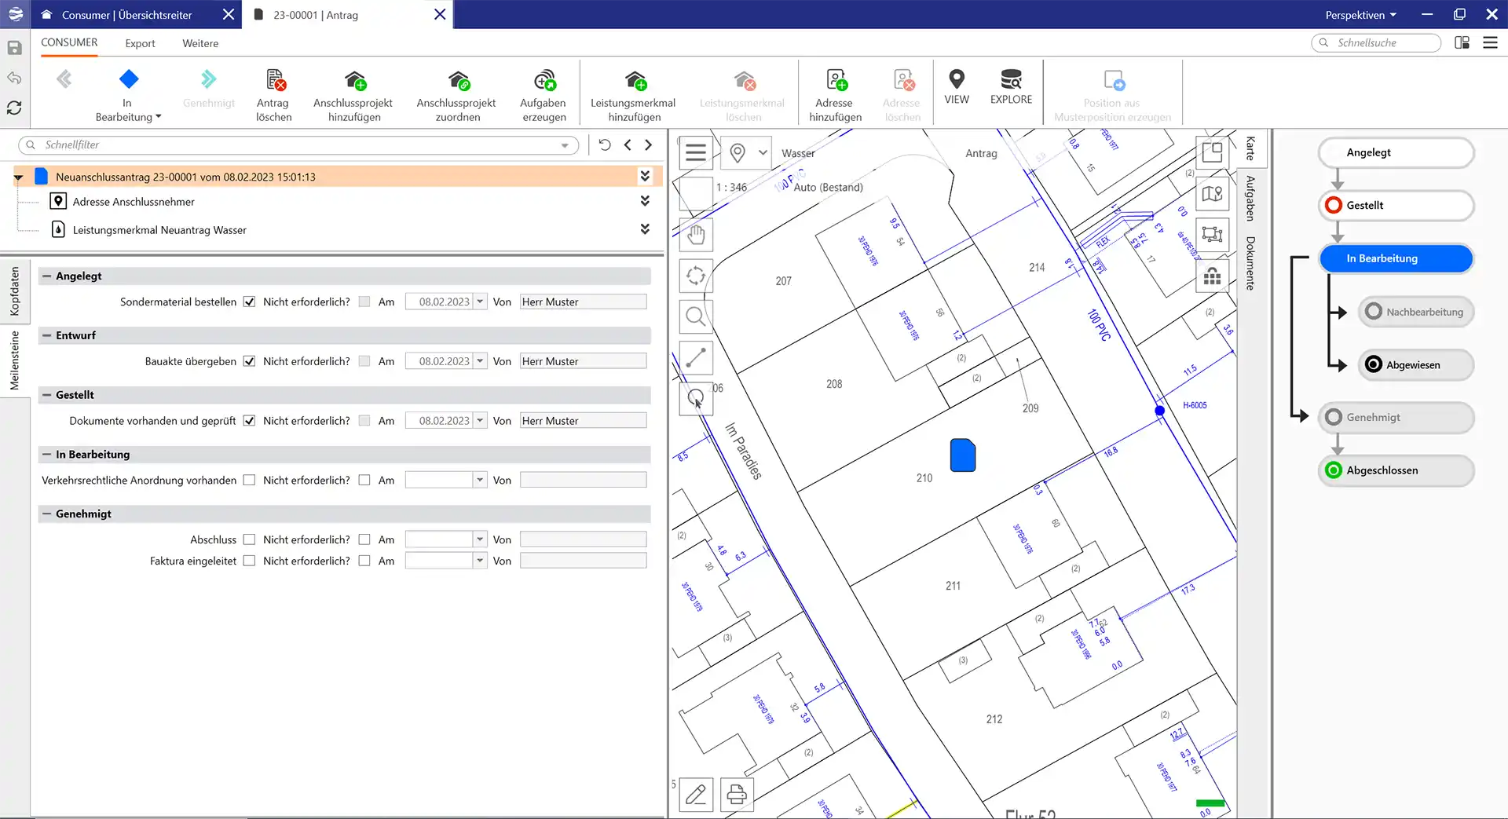
Task: Collapse the Entwurf milestone section
Action: [x=46, y=335]
